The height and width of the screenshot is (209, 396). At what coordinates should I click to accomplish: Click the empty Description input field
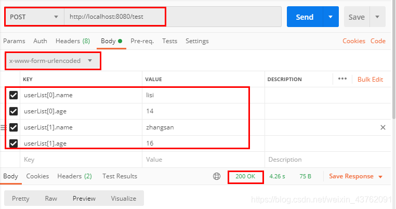coord(328,160)
